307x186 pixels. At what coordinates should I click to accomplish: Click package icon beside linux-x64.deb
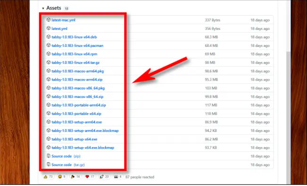click(49, 37)
